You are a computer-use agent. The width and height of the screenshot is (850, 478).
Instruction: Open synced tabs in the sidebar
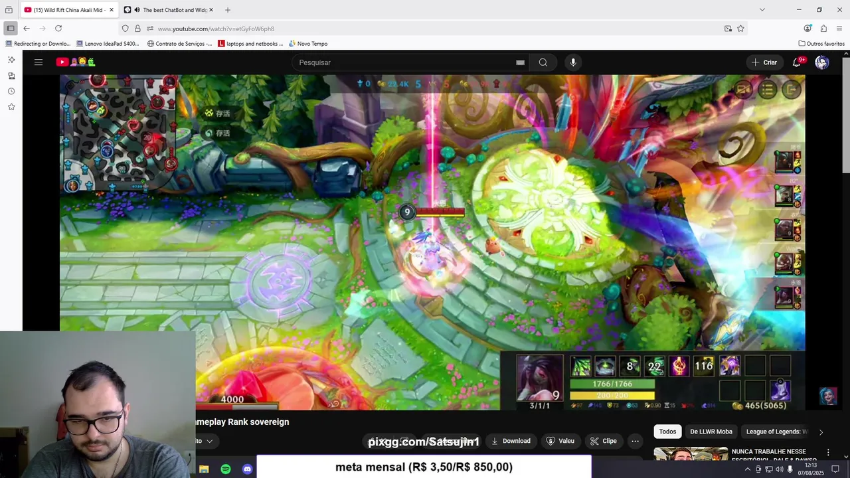(x=11, y=76)
